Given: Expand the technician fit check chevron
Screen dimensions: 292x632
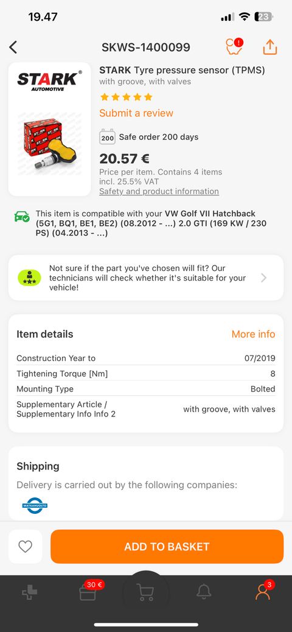Looking at the screenshot, I should tap(263, 278).
